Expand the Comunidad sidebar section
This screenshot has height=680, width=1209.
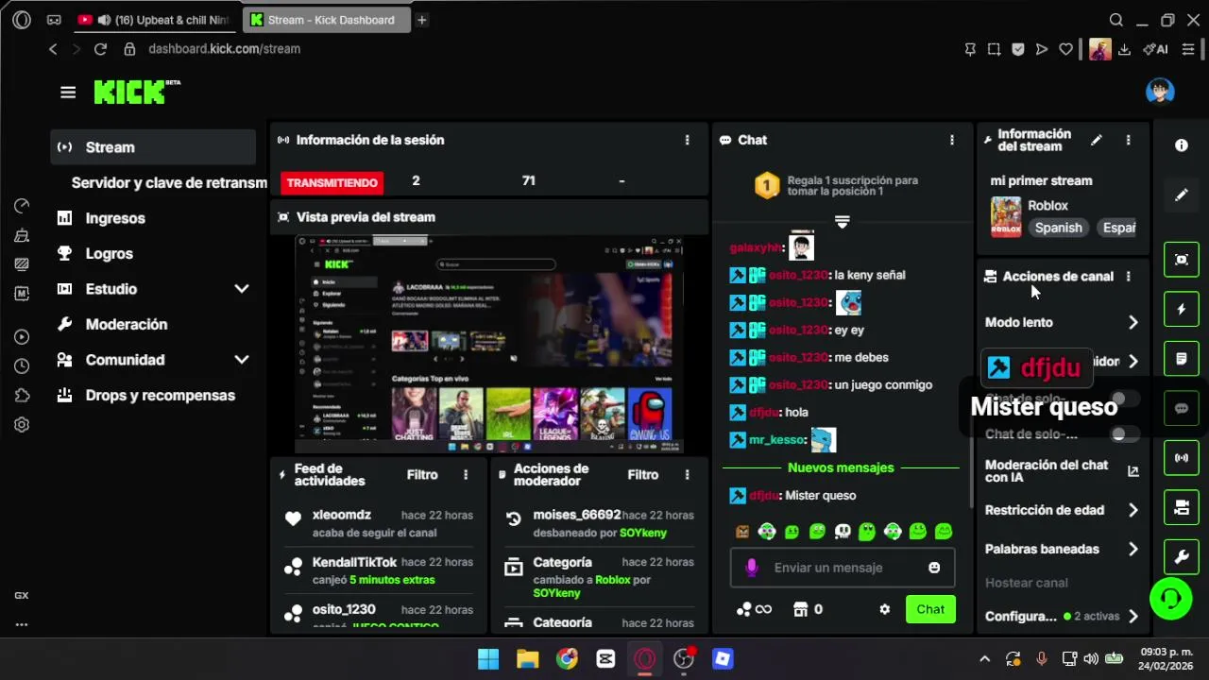241,360
